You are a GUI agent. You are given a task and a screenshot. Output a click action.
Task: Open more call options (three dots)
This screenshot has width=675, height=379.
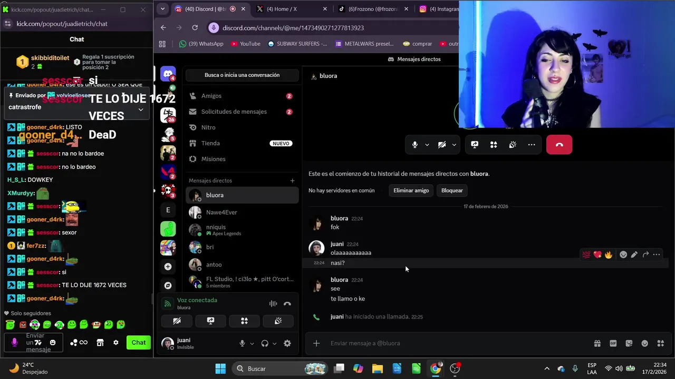pos(532,145)
